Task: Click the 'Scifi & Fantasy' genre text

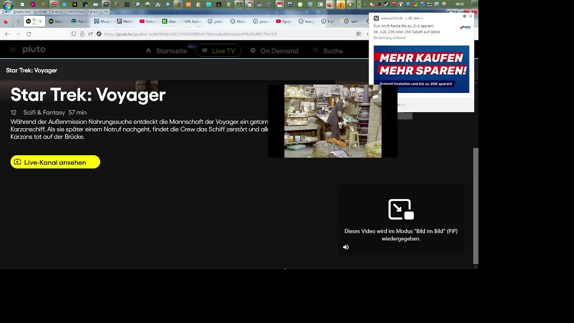Action: pos(44,113)
